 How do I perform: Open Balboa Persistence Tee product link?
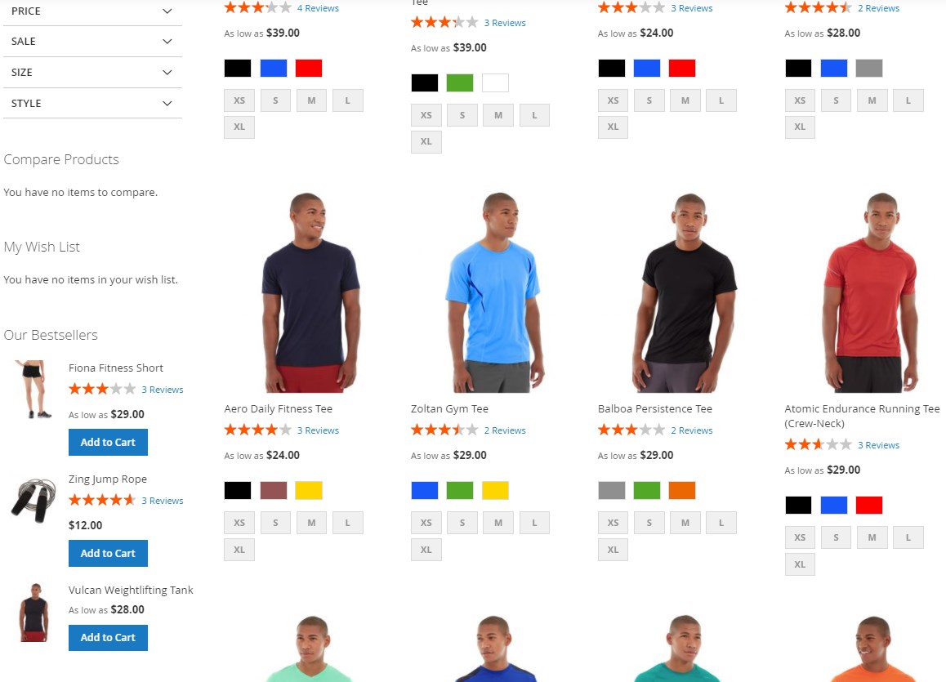[654, 409]
